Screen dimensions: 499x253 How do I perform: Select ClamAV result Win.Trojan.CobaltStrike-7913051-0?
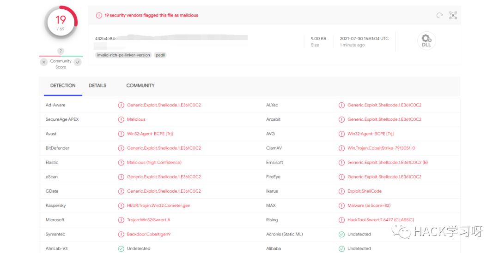pyautogui.click(x=381, y=148)
